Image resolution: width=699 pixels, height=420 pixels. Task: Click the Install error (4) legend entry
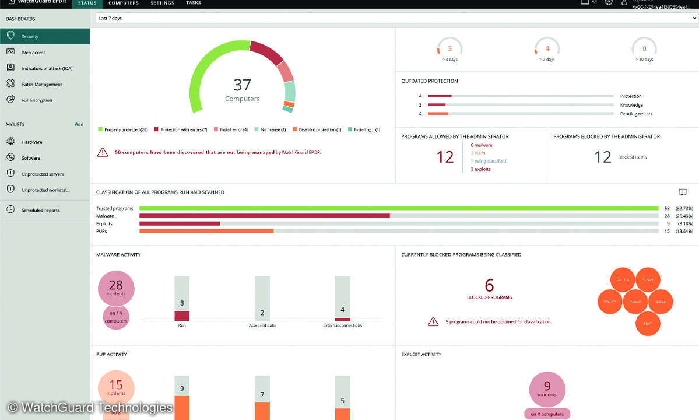[231, 129]
